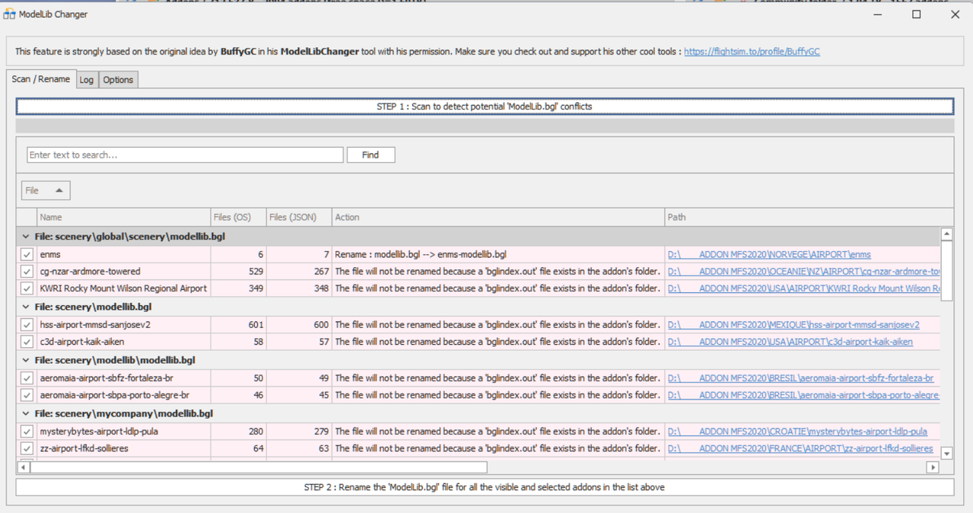
Task: Open path link for zz-airport-lfkd-sollieres
Action: [800, 448]
